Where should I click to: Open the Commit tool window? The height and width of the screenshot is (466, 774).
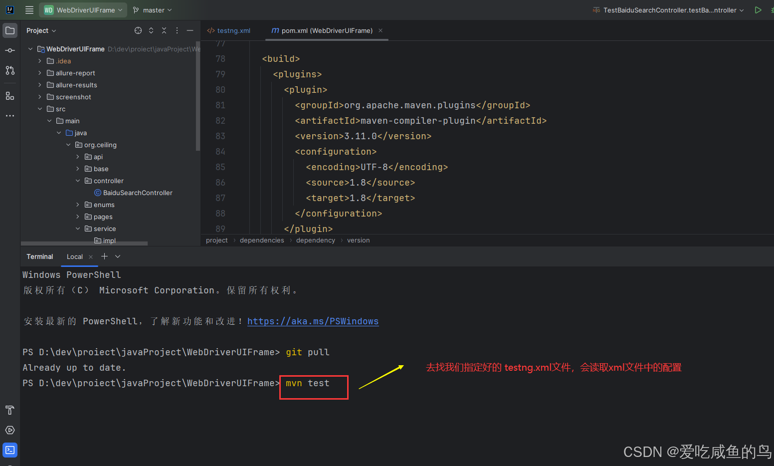pos(10,50)
